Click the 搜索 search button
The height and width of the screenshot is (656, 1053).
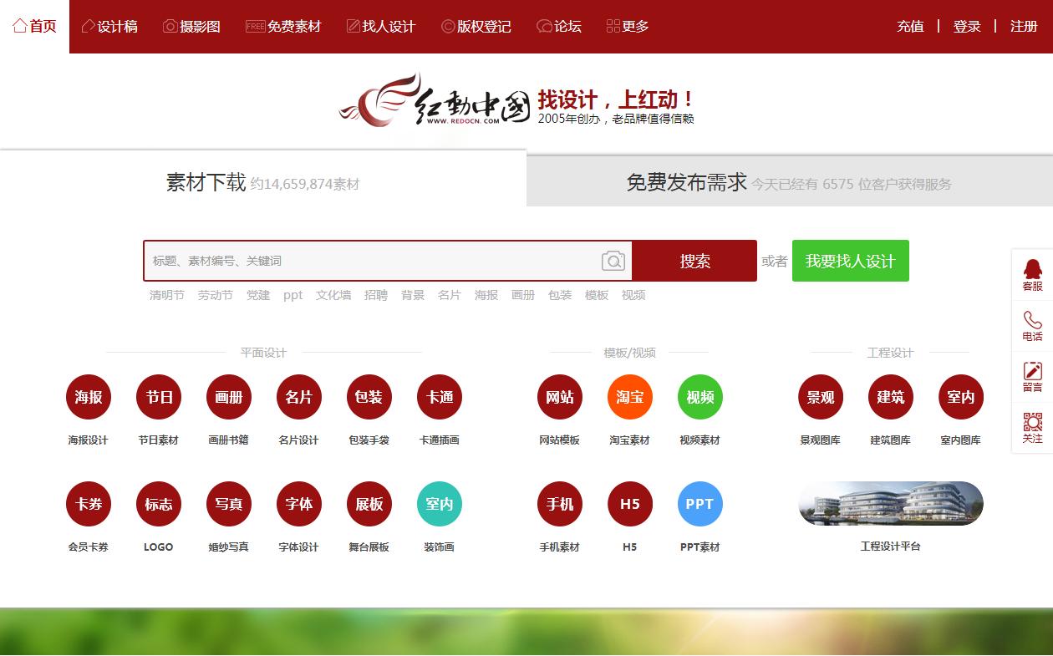point(694,261)
